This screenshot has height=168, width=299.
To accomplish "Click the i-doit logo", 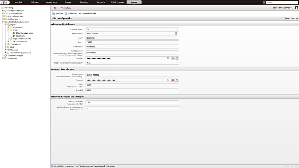I will click(x=4, y=2).
